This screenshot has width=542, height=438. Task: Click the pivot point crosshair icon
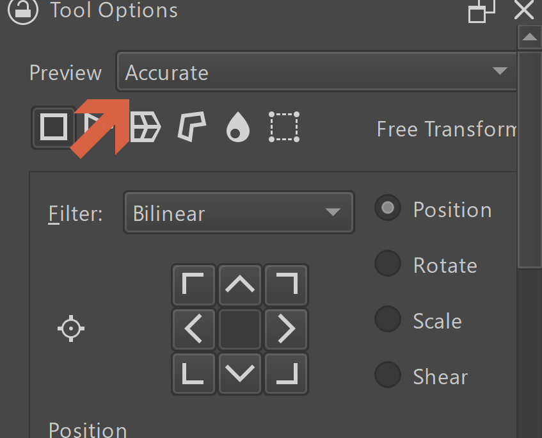pyautogui.click(x=71, y=328)
